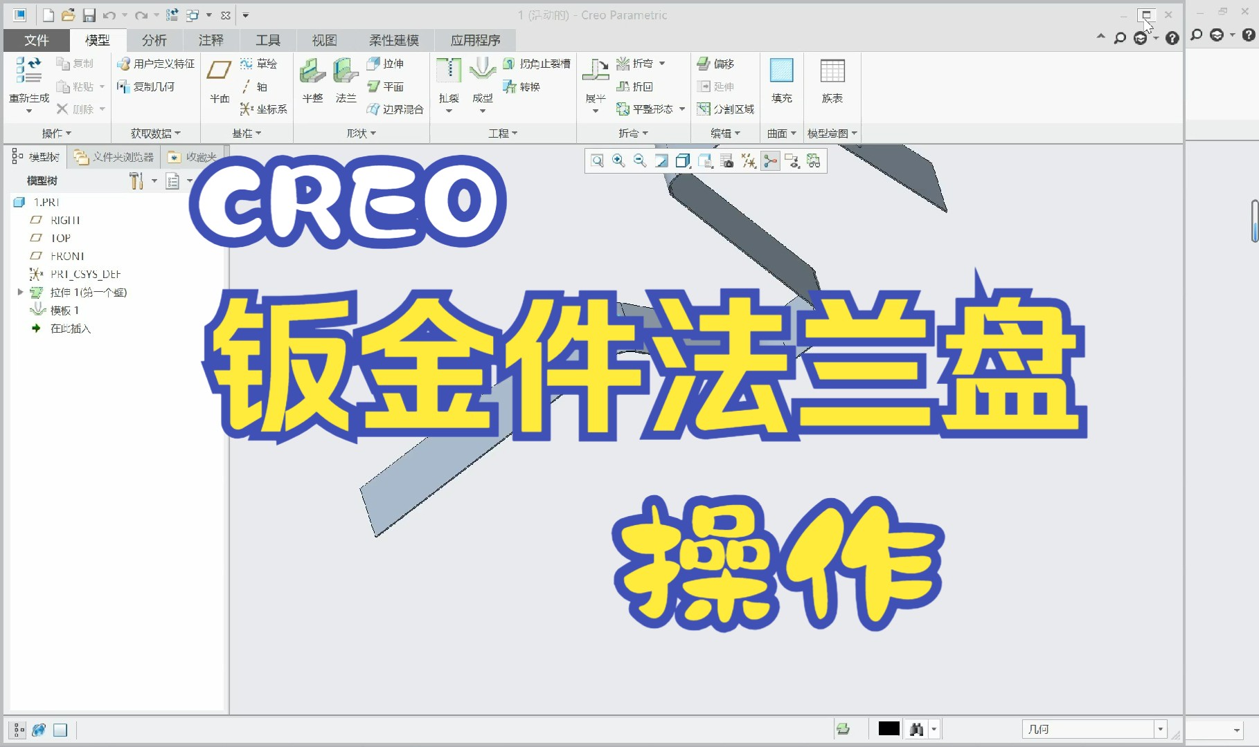Open the 成型 (Form) dropdown arrow
The height and width of the screenshot is (747, 1259).
(x=483, y=109)
